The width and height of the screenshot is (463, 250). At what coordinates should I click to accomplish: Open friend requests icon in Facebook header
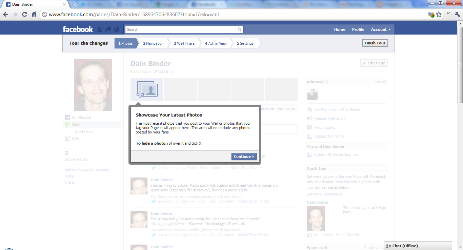100,29
